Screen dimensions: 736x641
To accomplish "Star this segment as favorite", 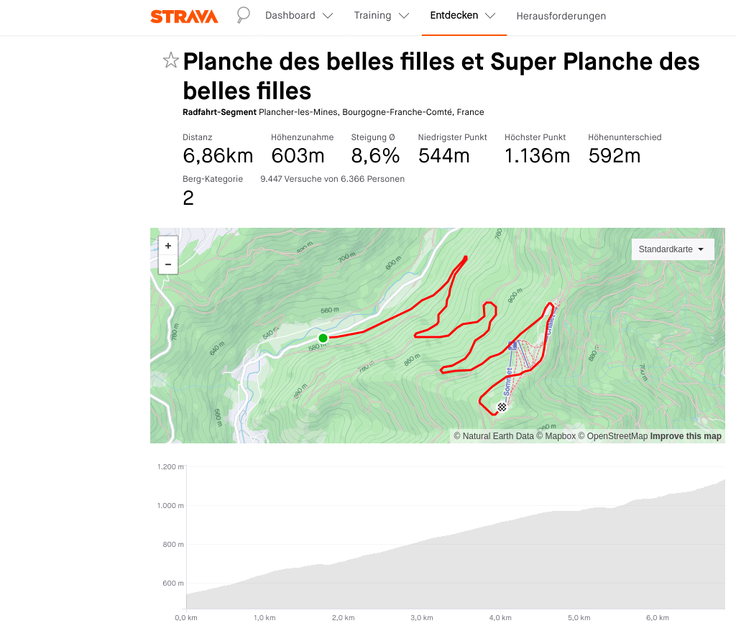I will click(170, 60).
